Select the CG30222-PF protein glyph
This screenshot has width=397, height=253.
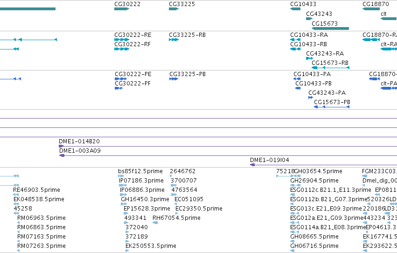click(119, 88)
